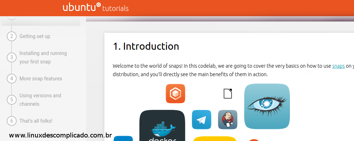Click the word 'tutorials' in the header
The height and width of the screenshot is (141, 354).
115,8
